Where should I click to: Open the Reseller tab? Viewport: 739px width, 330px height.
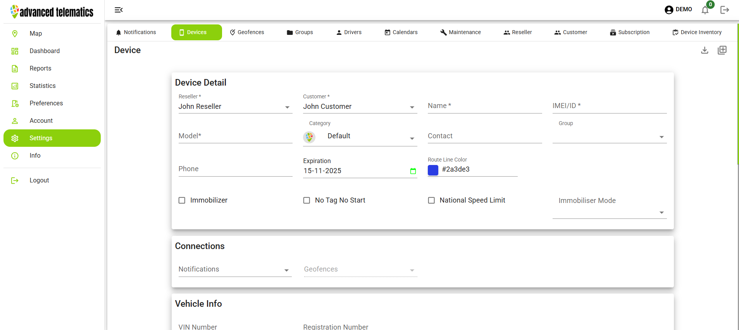tap(518, 32)
